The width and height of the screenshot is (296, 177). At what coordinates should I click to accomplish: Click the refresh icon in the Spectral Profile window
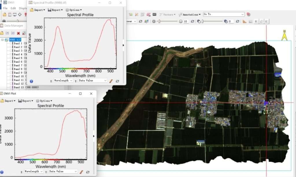pos(117,81)
